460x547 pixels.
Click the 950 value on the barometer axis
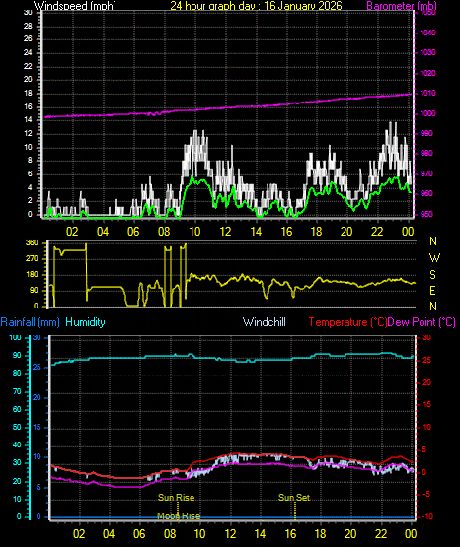tap(426, 214)
